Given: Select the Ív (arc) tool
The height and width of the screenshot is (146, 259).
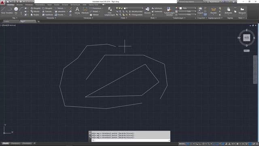Looking at the screenshot, I should (21, 10).
